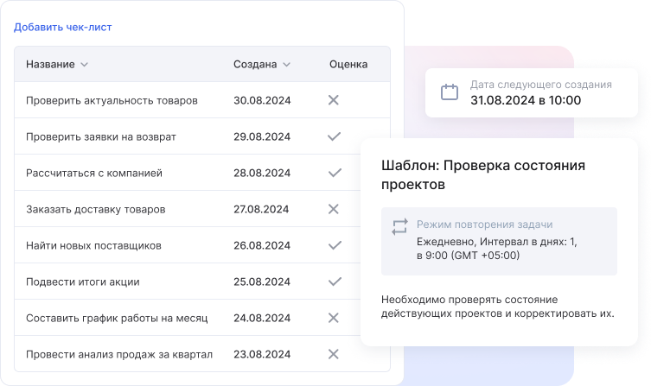Open the Проверить актуальность товаров checklist
651x386 pixels.
[112, 100]
